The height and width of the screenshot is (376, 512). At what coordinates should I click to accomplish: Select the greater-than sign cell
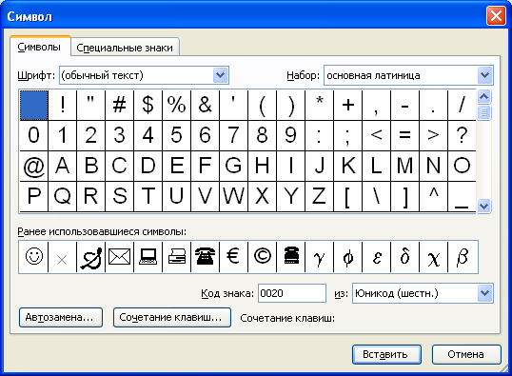coord(433,135)
